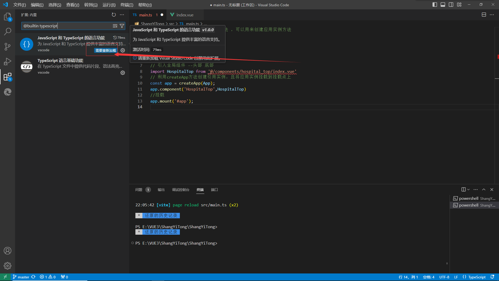Open the Source Control view
499x281 pixels.
coord(7,47)
